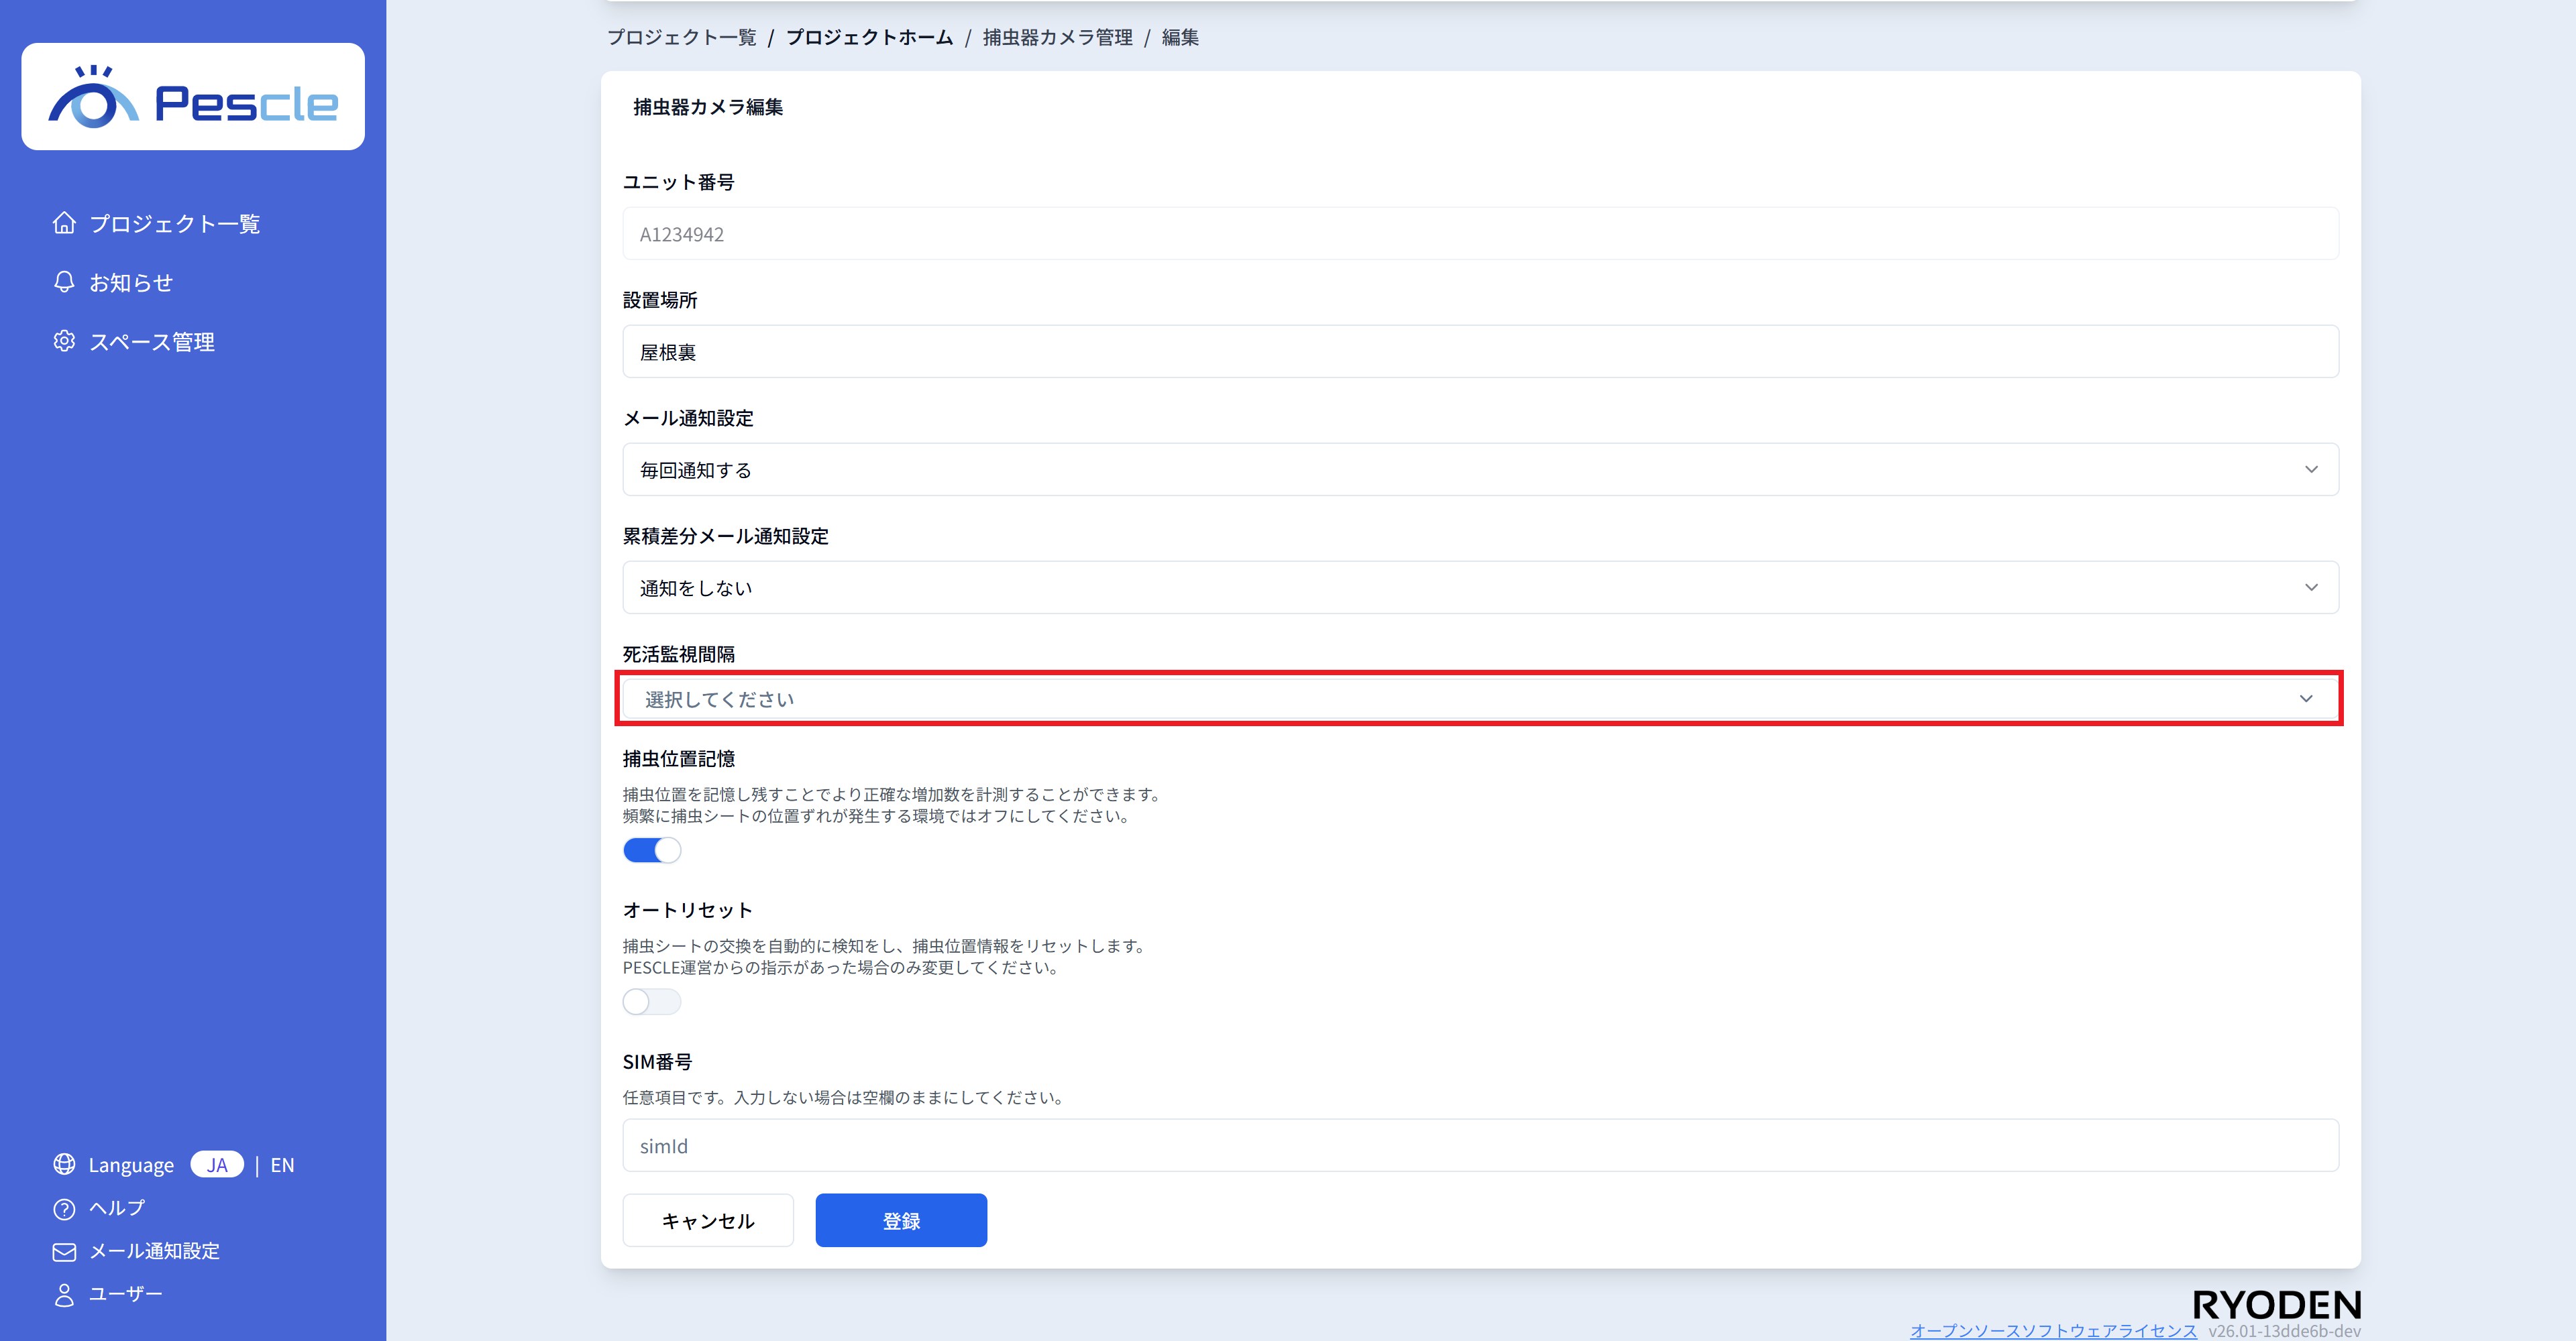The image size is (2576, 1341).
Task: Click the envelope icon for メール通知設定
Action: point(64,1251)
